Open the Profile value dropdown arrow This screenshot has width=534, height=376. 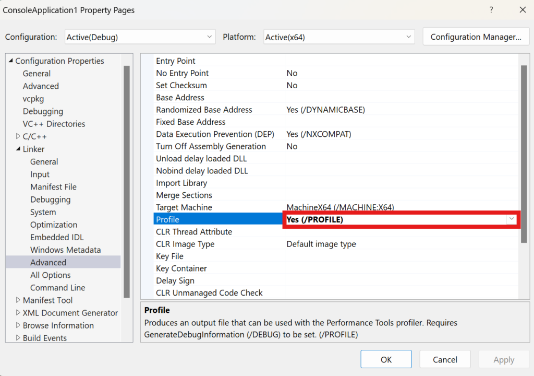pyautogui.click(x=512, y=219)
